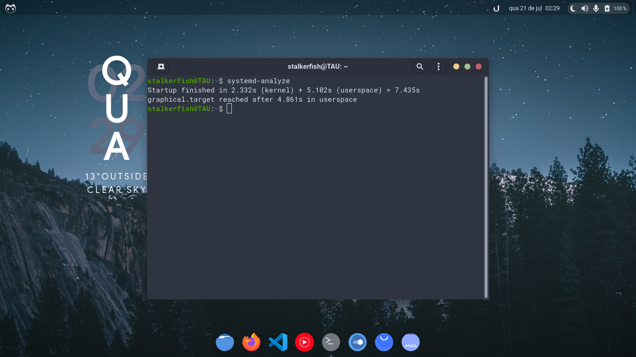Click the terminal vertical scrollbar

(x=486, y=187)
